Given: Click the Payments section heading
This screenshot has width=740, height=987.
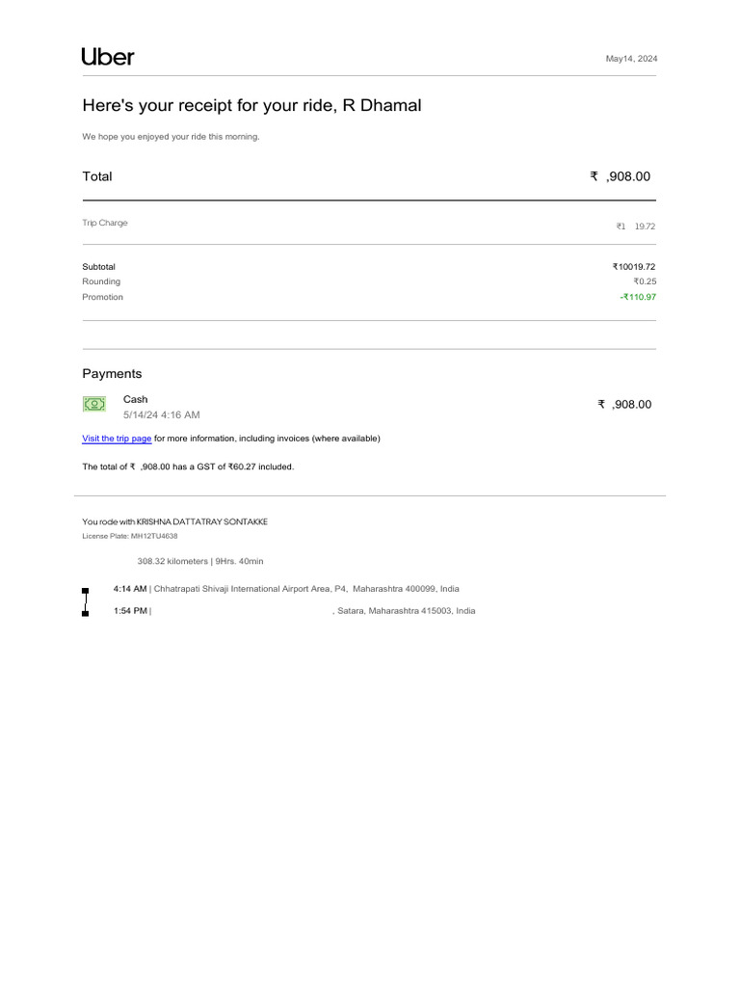Looking at the screenshot, I should pyautogui.click(x=112, y=374).
